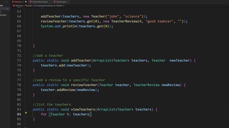
Task: Click Main.java in the breadcrumb path
Action: tap(19, 6)
